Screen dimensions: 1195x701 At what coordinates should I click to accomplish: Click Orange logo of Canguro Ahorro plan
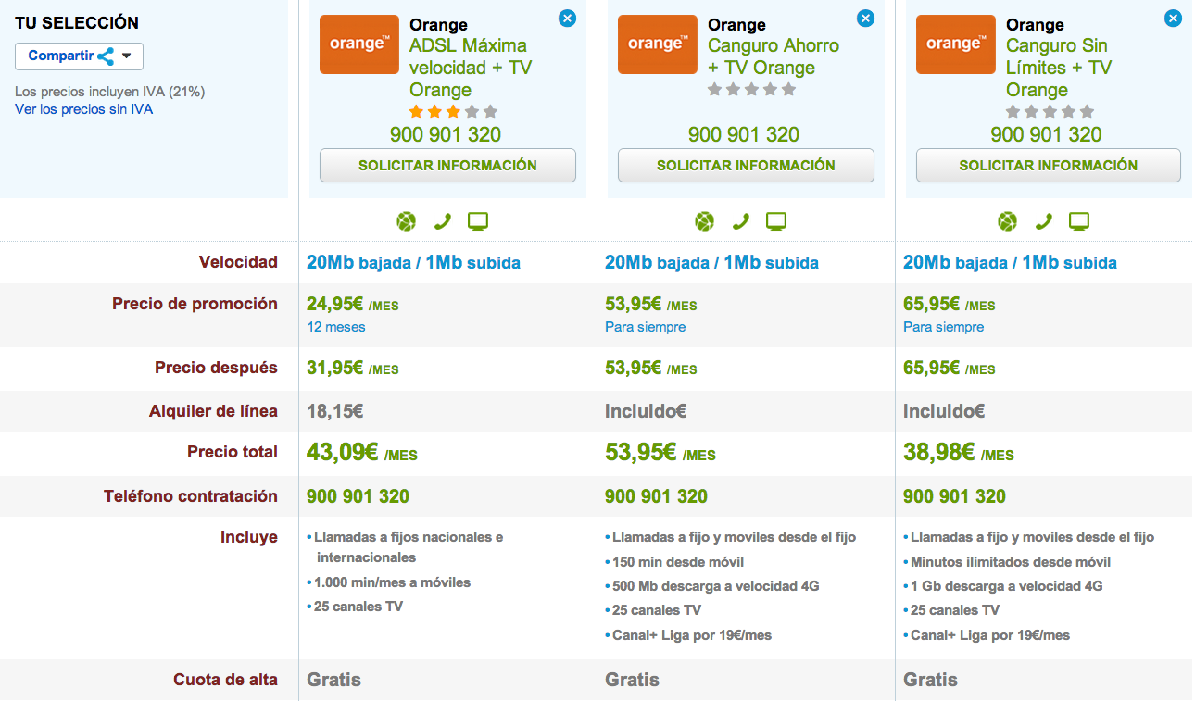coord(657,44)
